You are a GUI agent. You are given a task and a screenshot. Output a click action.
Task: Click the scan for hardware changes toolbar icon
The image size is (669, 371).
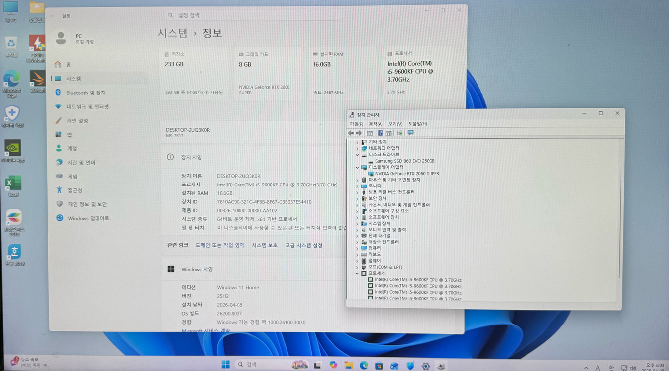pyautogui.click(x=399, y=133)
